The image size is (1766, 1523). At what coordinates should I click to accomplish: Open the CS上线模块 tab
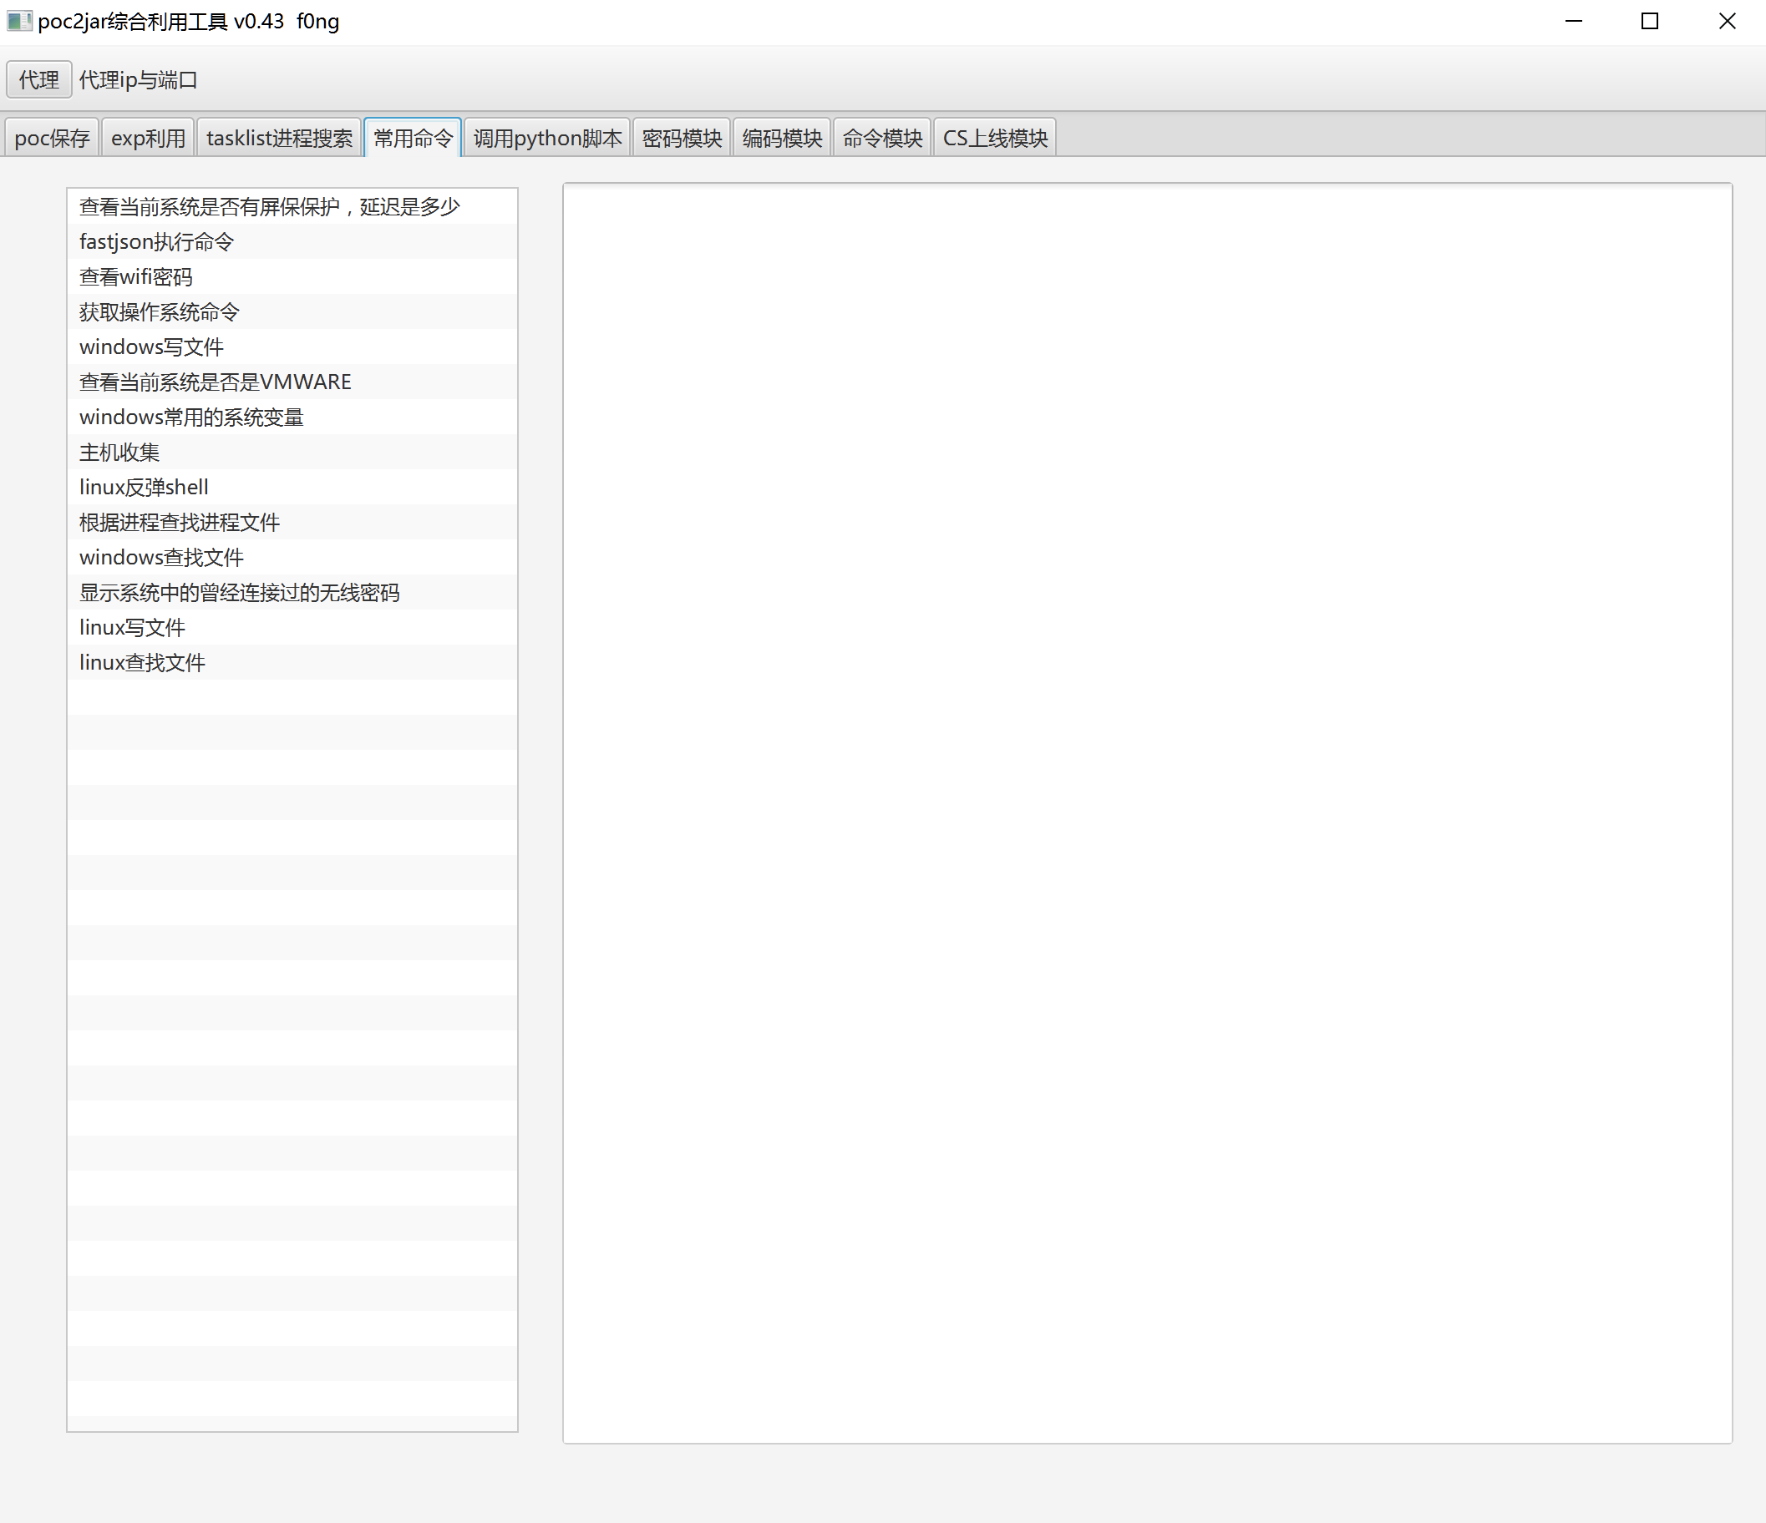(x=995, y=138)
